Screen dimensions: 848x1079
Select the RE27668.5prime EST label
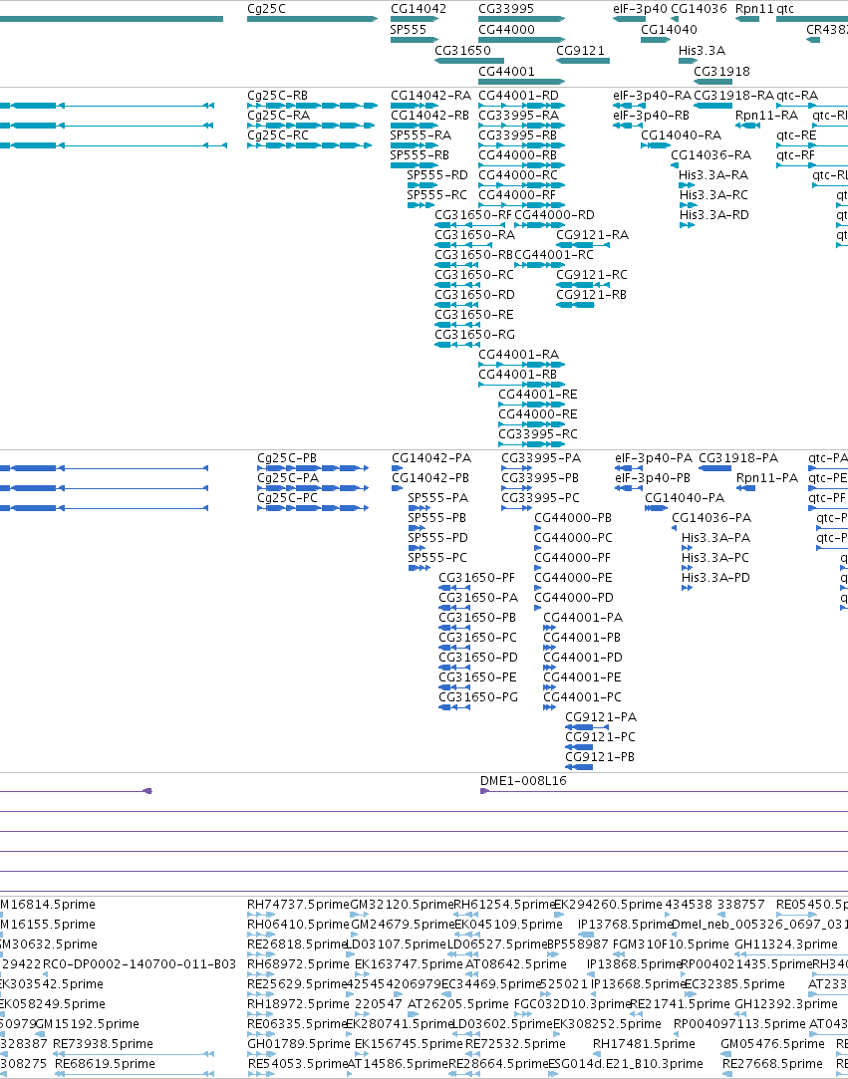tap(773, 1064)
